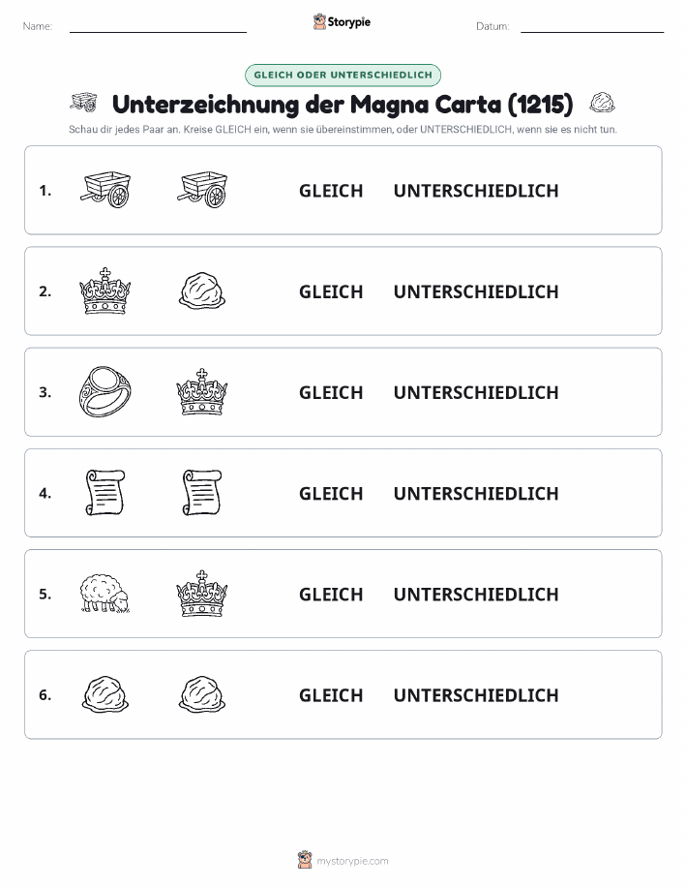Select GLEICH for row 4
The height and width of the screenshot is (888, 686).
(331, 493)
